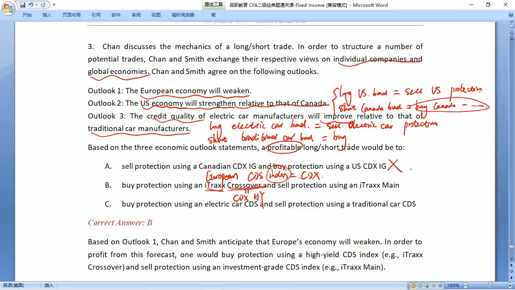This screenshot has width=515, height=290.
Task: Open the 插入 ribbon tab
Action: 47,15
